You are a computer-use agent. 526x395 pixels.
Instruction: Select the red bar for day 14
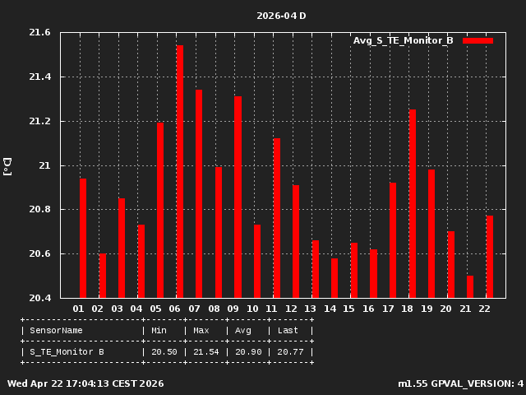pyautogui.click(x=335, y=278)
